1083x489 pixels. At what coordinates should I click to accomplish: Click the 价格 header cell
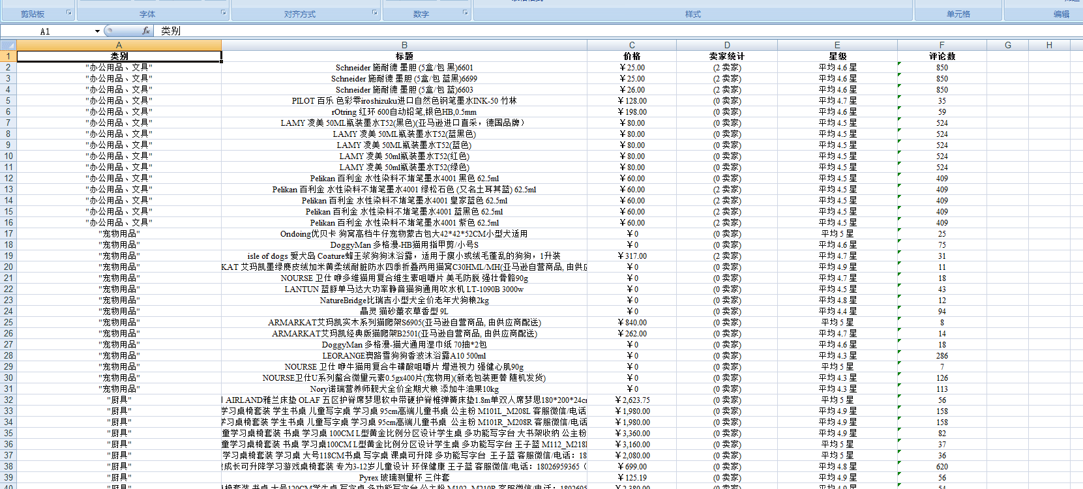pyautogui.click(x=632, y=56)
